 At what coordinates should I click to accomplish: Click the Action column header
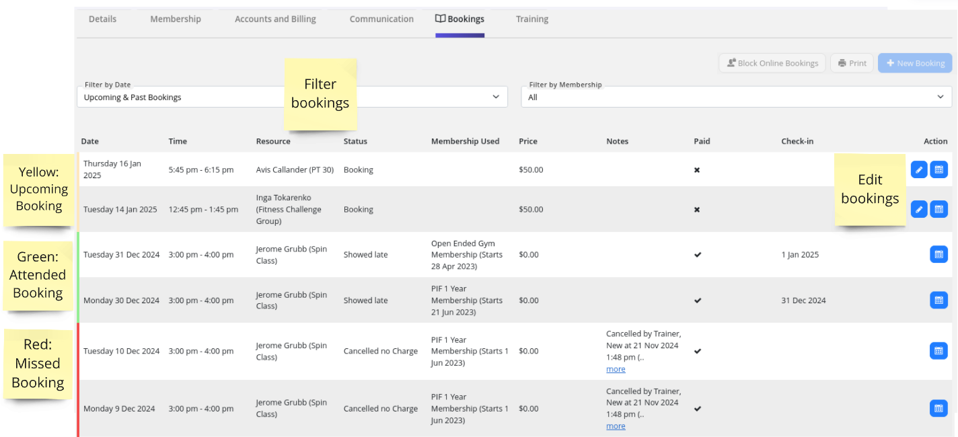pos(936,141)
